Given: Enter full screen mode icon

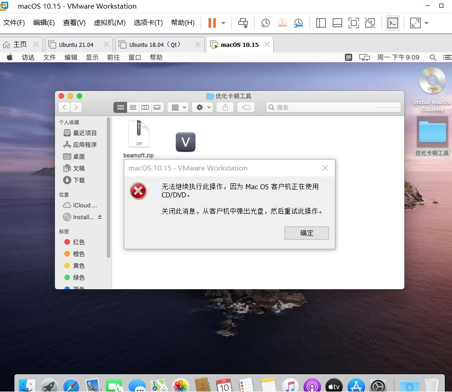Looking at the screenshot, I should click(x=354, y=23).
